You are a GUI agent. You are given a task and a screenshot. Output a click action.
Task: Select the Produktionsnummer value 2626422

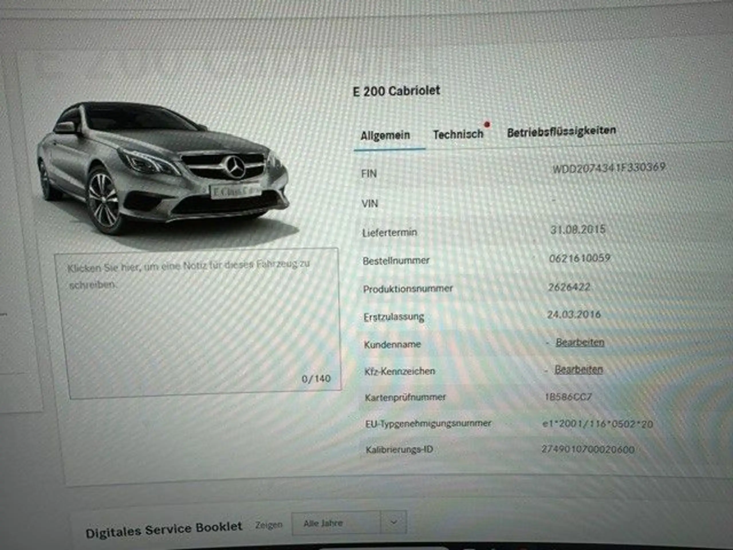tap(569, 287)
